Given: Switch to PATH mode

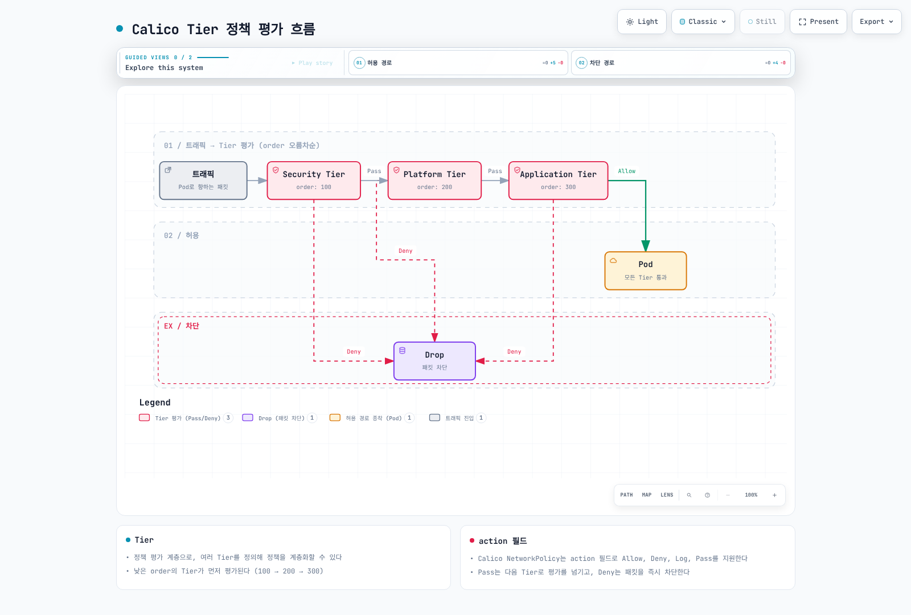Looking at the screenshot, I should (626, 495).
